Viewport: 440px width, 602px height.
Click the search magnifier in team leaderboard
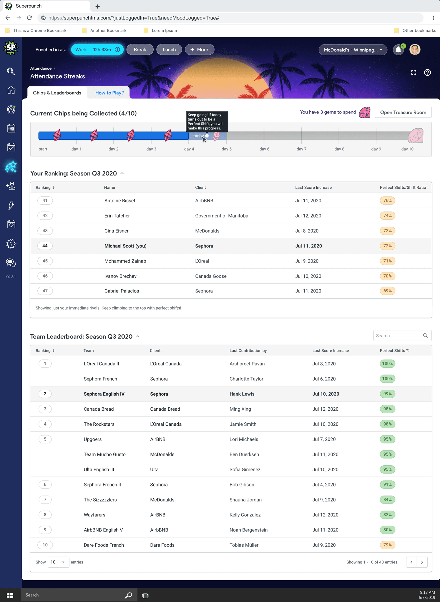pos(425,336)
